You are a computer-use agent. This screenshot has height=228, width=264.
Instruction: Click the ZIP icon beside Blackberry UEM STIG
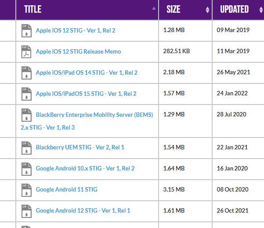(26, 148)
